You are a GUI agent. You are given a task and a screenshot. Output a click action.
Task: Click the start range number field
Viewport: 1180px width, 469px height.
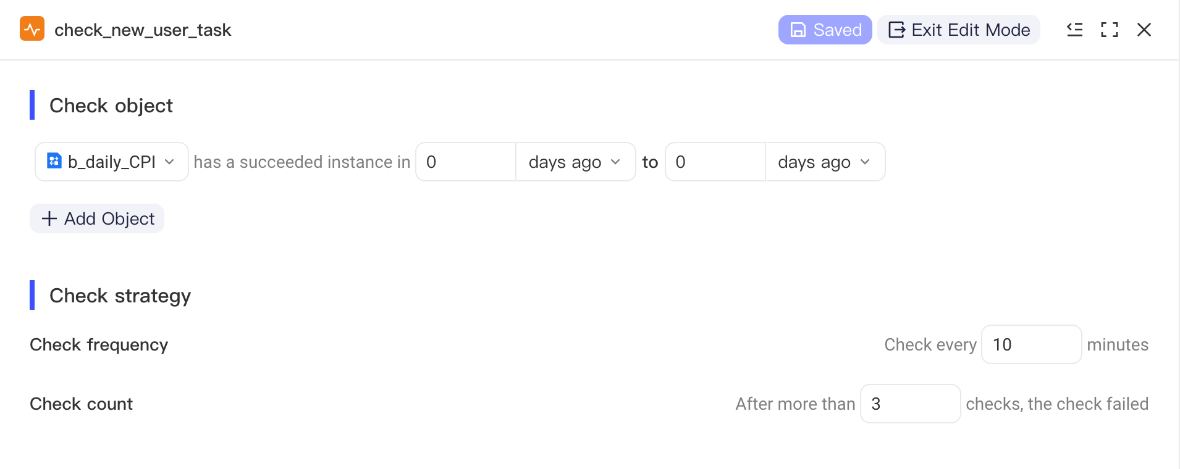coord(466,162)
